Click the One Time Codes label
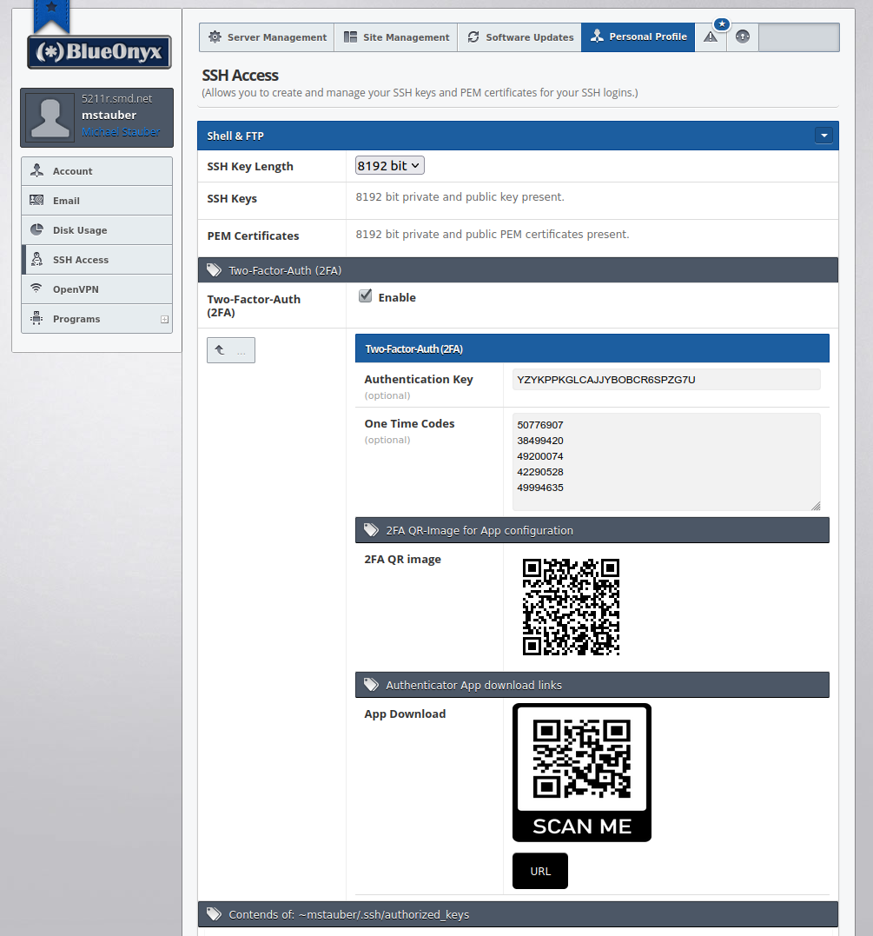Image resolution: width=873 pixels, height=936 pixels. [409, 423]
